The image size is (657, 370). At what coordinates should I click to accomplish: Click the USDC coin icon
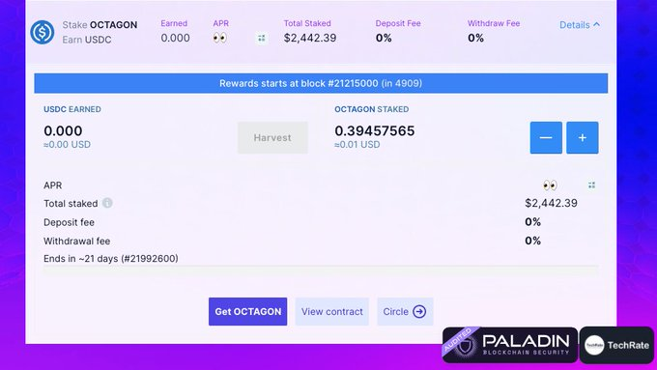point(42,32)
